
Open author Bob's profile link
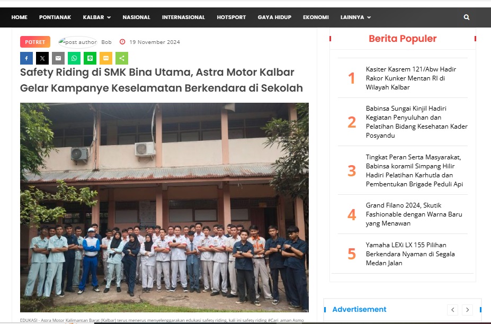tap(106, 42)
